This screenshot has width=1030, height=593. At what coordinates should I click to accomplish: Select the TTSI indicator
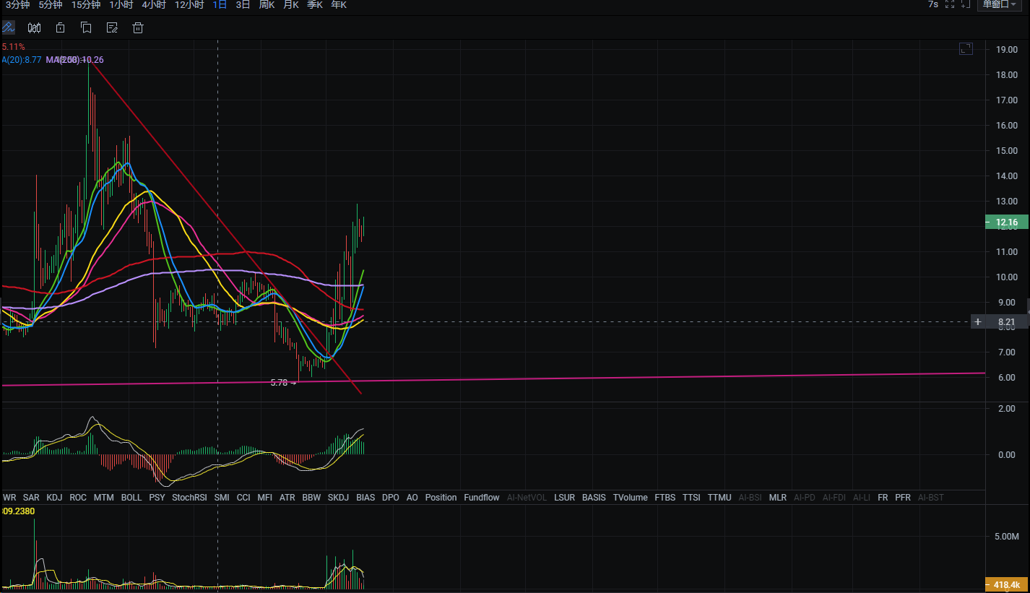pyautogui.click(x=691, y=498)
